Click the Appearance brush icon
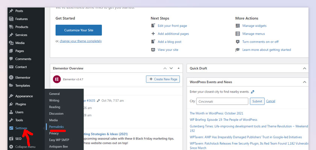 click(11, 96)
